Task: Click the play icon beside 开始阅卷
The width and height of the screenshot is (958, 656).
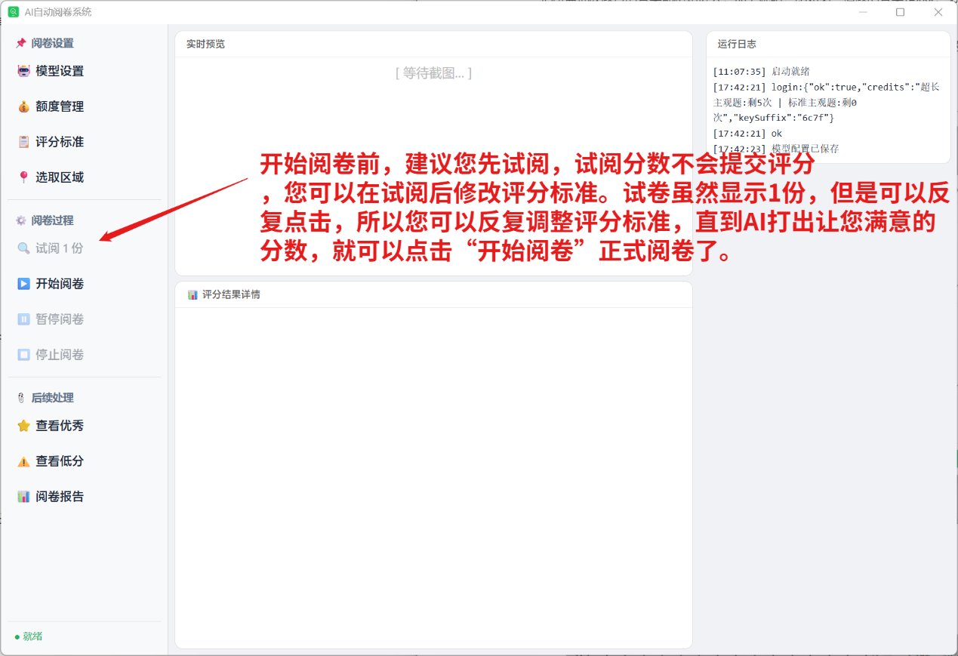Action: 23,284
